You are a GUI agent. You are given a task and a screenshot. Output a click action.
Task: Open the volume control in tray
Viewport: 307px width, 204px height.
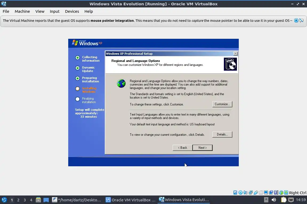274,200
